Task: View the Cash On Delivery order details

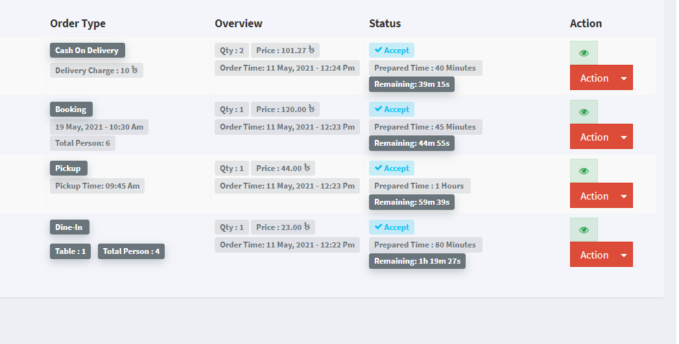Action: 584,53
